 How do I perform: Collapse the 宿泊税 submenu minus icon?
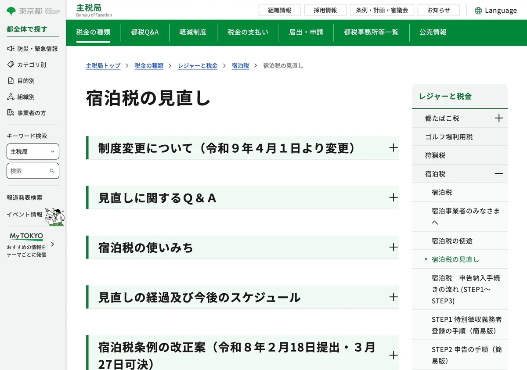tap(499, 174)
